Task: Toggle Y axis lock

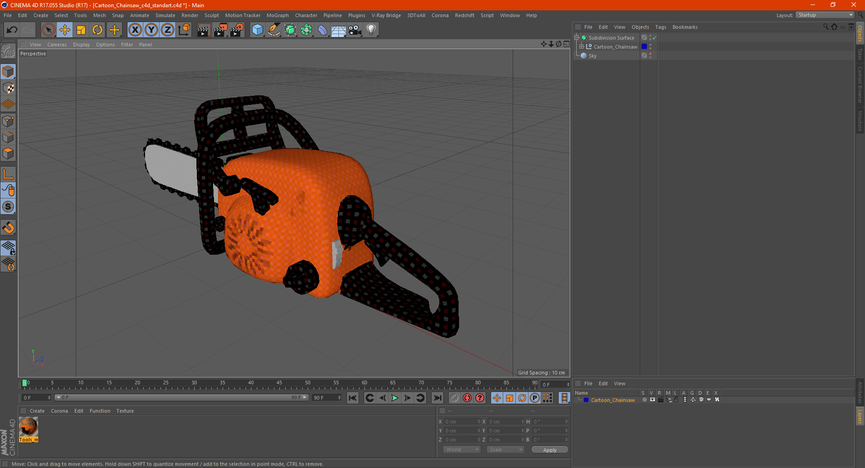Action: (151, 30)
